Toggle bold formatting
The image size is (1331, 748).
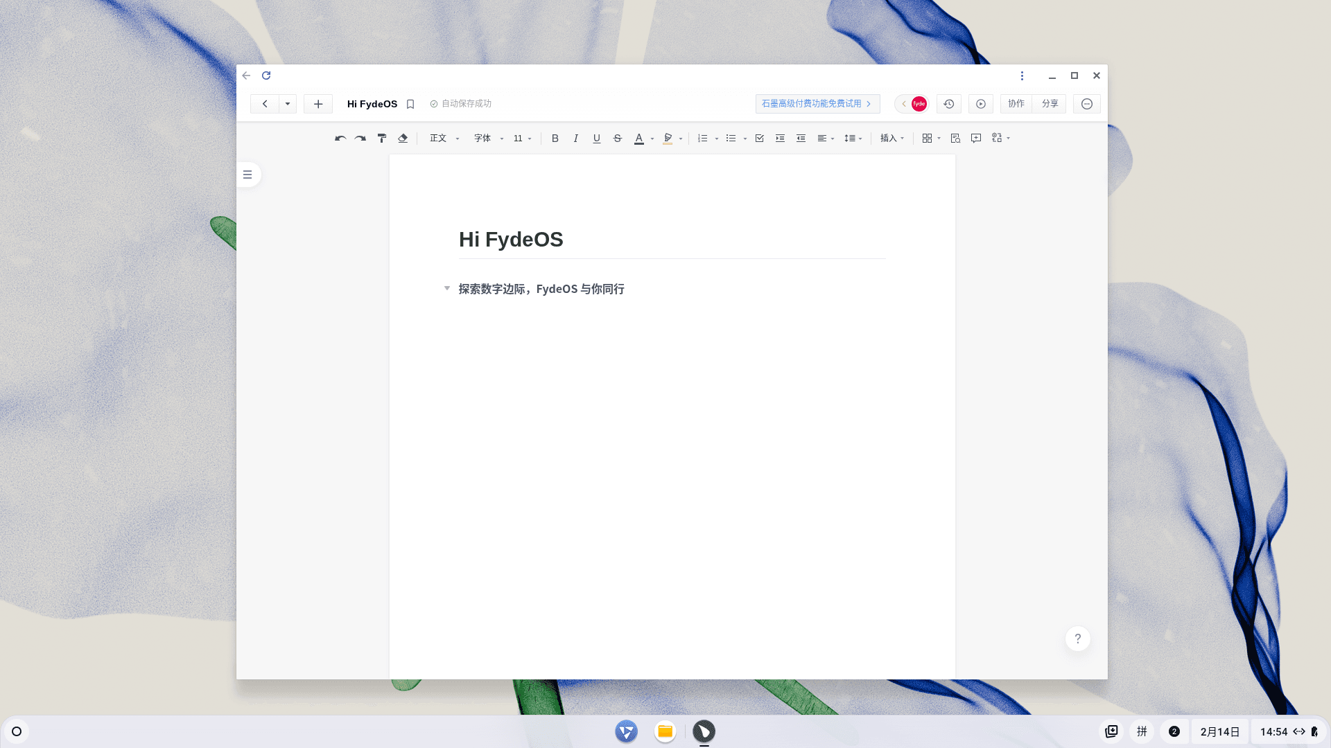click(555, 139)
